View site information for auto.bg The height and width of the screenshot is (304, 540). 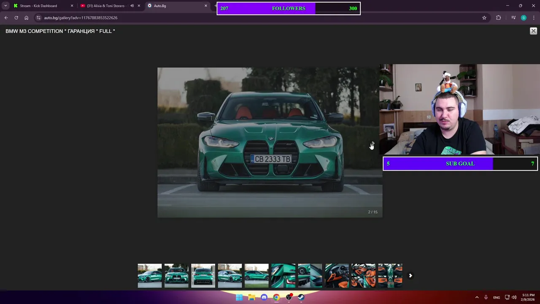click(x=38, y=18)
